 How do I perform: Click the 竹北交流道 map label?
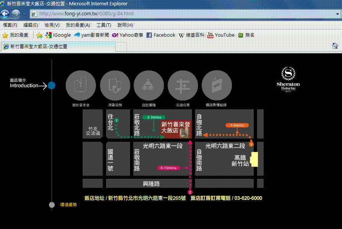pyautogui.click(x=93, y=131)
